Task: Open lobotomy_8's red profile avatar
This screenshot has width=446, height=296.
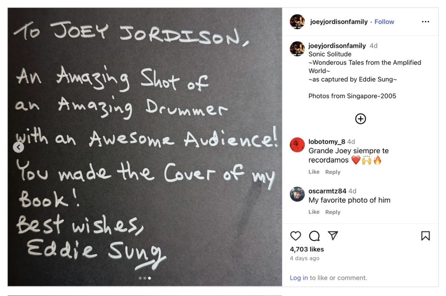Action: tap(297, 145)
